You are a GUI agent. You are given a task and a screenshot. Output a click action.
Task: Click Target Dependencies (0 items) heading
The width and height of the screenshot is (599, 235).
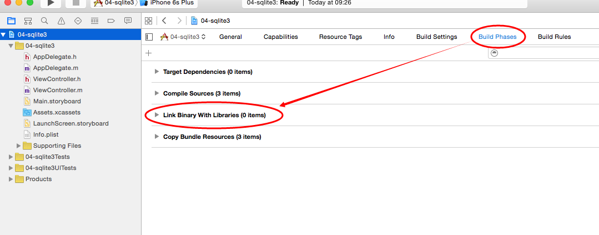coord(208,72)
